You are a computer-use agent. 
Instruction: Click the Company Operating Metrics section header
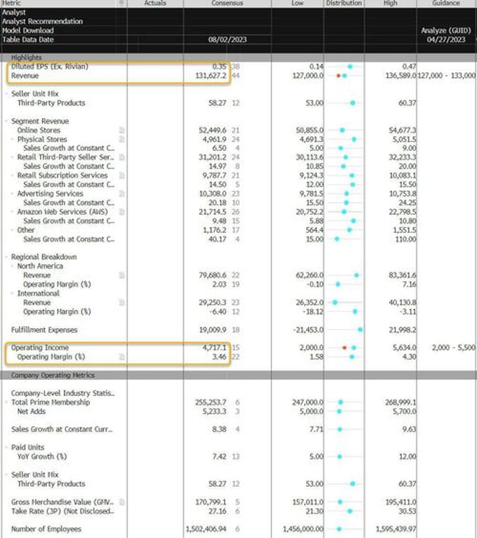click(53, 375)
